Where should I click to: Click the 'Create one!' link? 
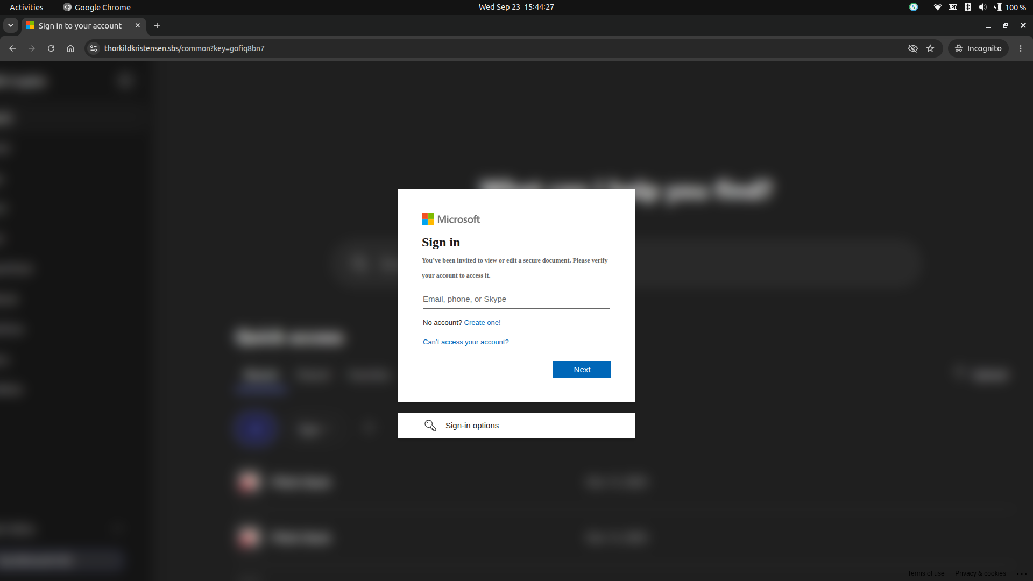point(482,323)
